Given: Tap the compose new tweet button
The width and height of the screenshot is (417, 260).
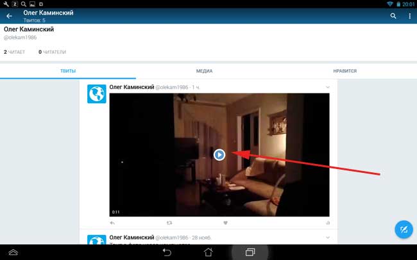Looking at the screenshot, I should coord(403,229).
